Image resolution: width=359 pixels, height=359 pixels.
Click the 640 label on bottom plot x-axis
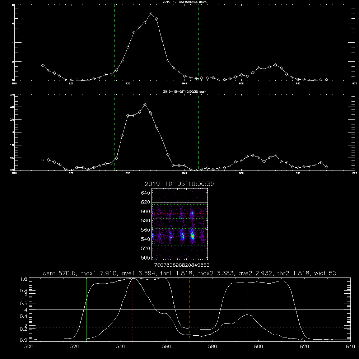350,347
